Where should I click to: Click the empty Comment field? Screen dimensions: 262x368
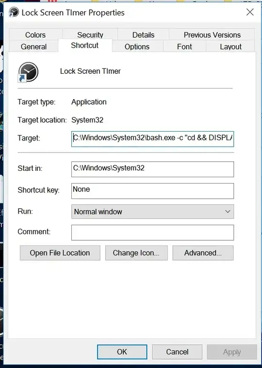click(x=152, y=233)
